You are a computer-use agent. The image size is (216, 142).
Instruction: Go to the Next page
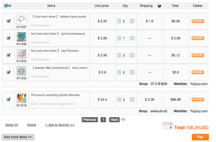[114, 120]
